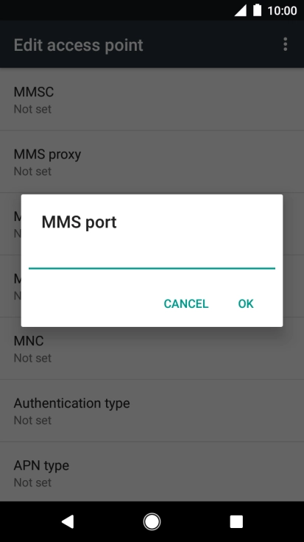Tap the cellular signal icon
The height and width of the screenshot is (542, 304).
click(x=241, y=11)
